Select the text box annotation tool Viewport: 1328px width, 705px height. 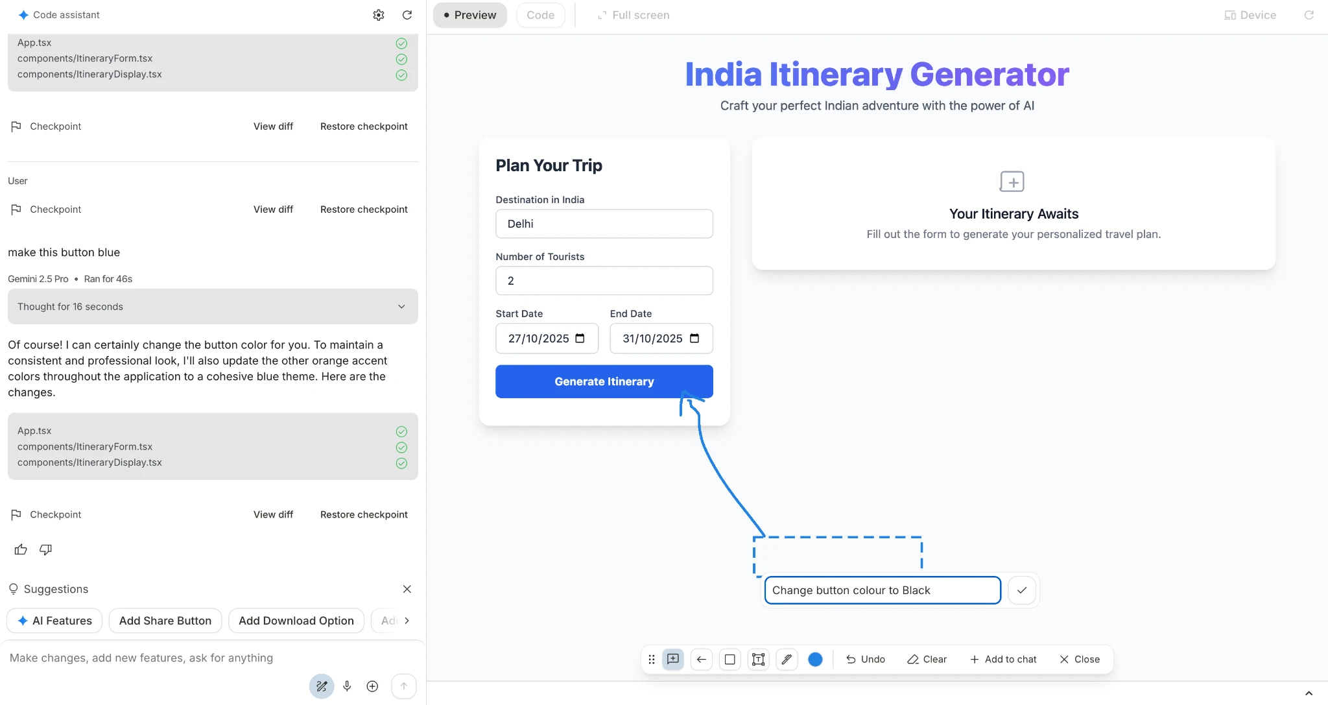(758, 660)
